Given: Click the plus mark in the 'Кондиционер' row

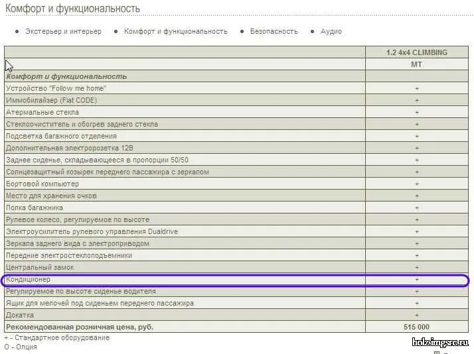Looking at the screenshot, I should tap(416, 280).
